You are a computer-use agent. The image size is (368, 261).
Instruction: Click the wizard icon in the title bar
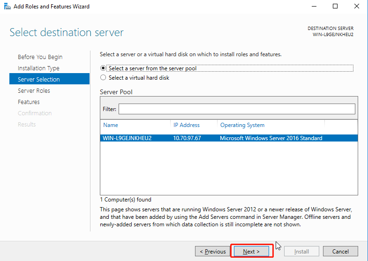click(x=7, y=7)
